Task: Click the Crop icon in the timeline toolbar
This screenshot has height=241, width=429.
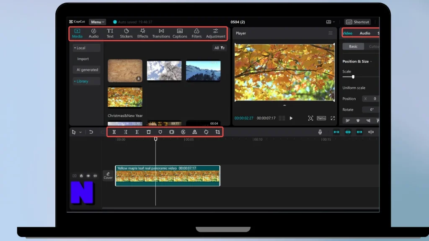Action: click(217, 132)
